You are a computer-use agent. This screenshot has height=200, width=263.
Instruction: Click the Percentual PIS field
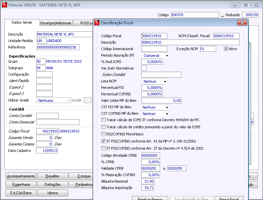(152, 88)
